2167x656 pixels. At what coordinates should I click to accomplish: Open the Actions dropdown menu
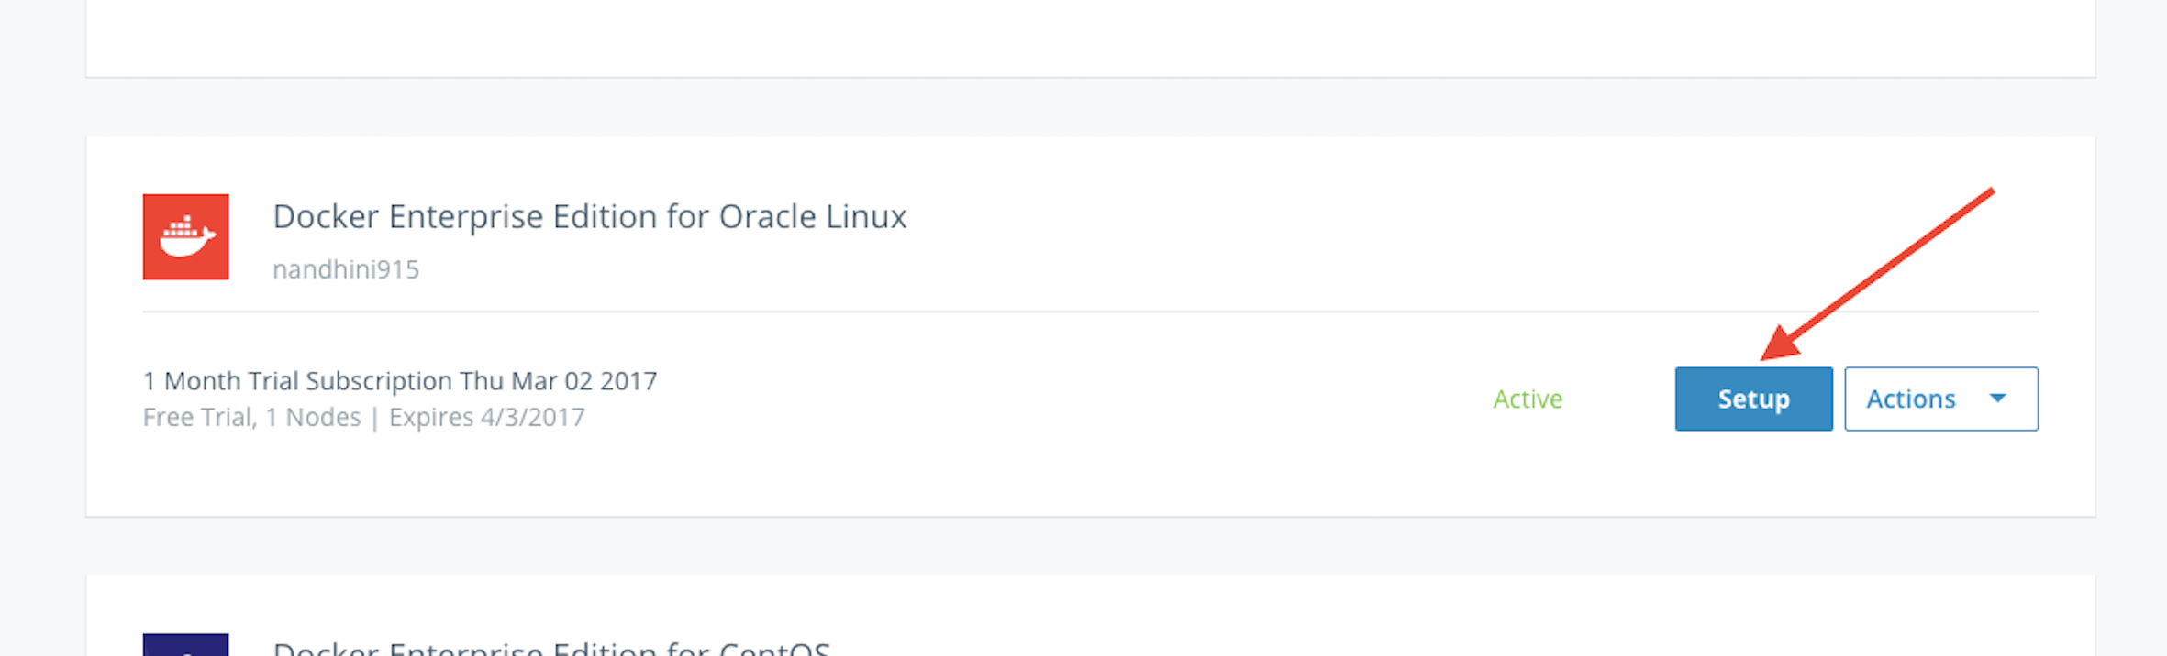1940,399
